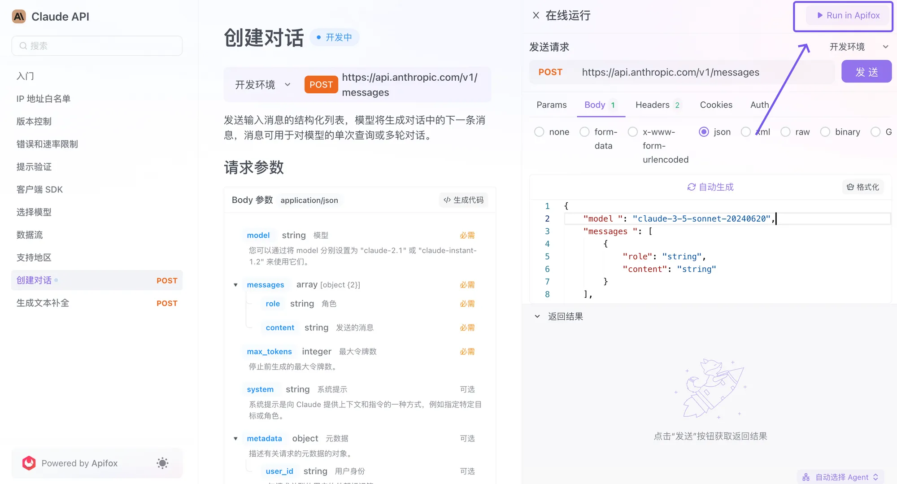This screenshot has width=897, height=484.
Task: Select 生成文本补全 POST sidebar item
Action: tap(97, 303)
